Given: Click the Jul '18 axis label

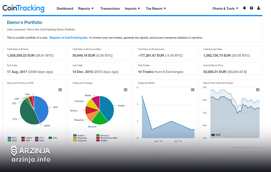Looking at the screenshot, I should (x=178, y=141).
